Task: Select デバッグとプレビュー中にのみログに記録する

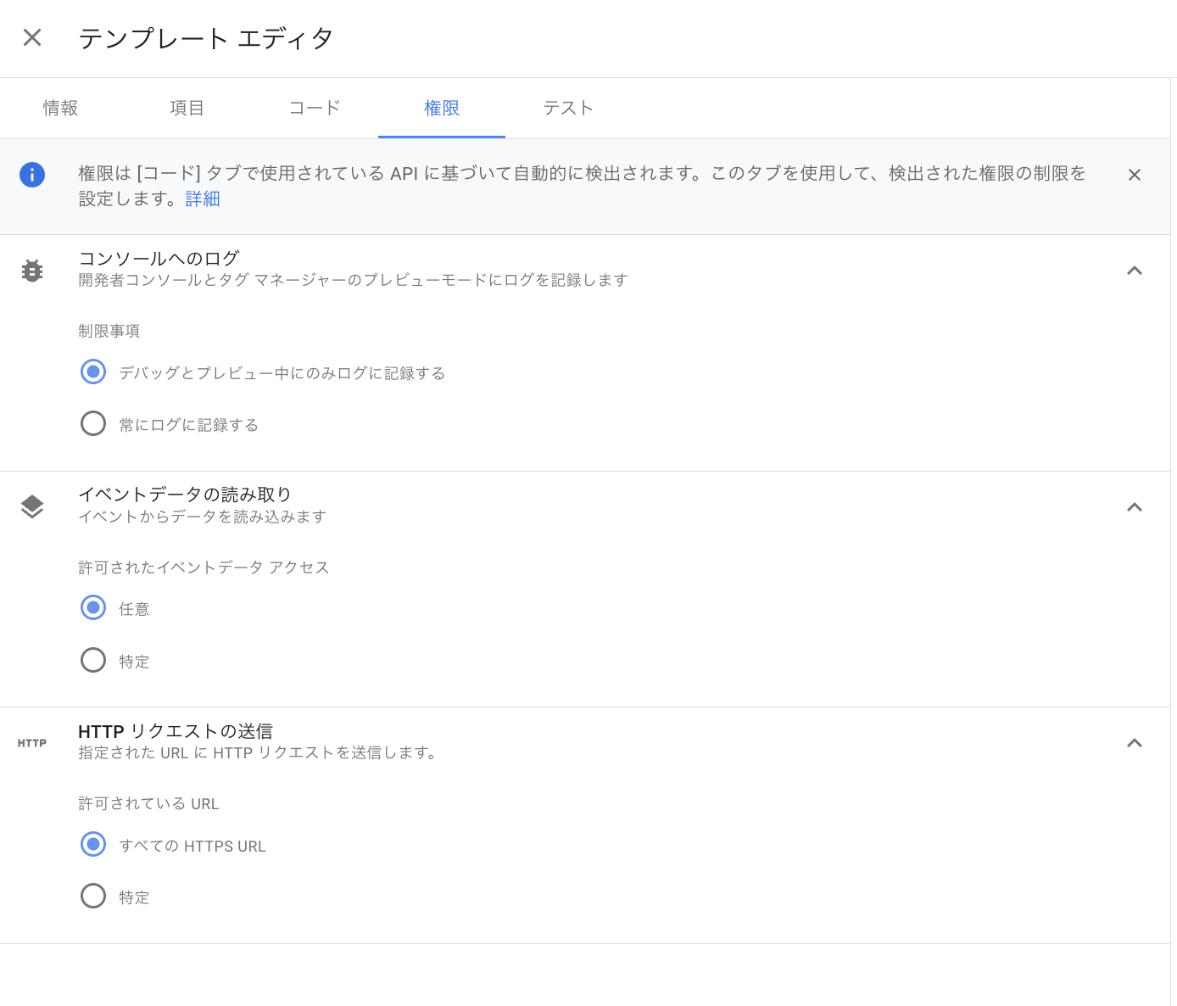Action: tap(93, 372)
